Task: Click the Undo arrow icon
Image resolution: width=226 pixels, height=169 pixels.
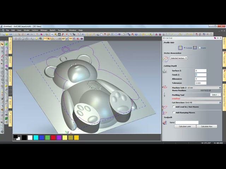Action: tap(28, 35)
